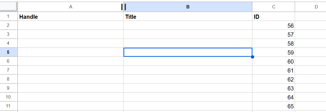Viewport: 326px width, 112px height.
Task: Click the resize handle between columns A and B
Action: point(123,7)
